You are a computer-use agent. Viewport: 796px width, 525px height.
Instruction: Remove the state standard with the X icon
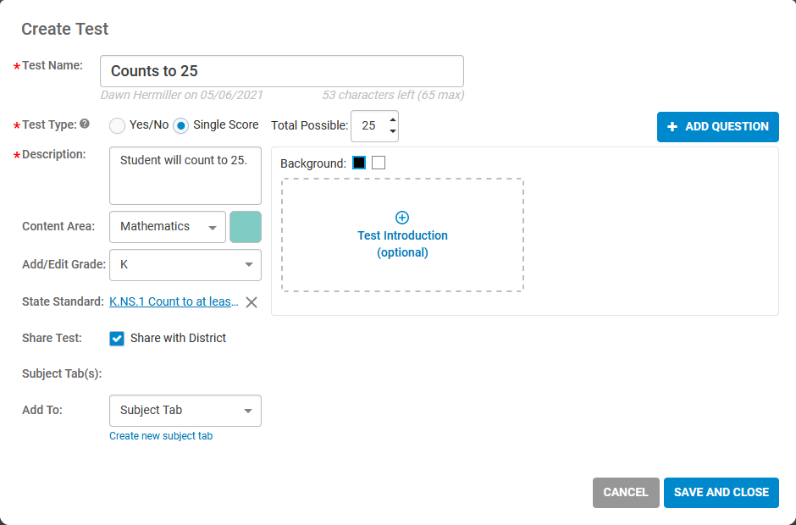pyautogui.click(x=252, y=302)
